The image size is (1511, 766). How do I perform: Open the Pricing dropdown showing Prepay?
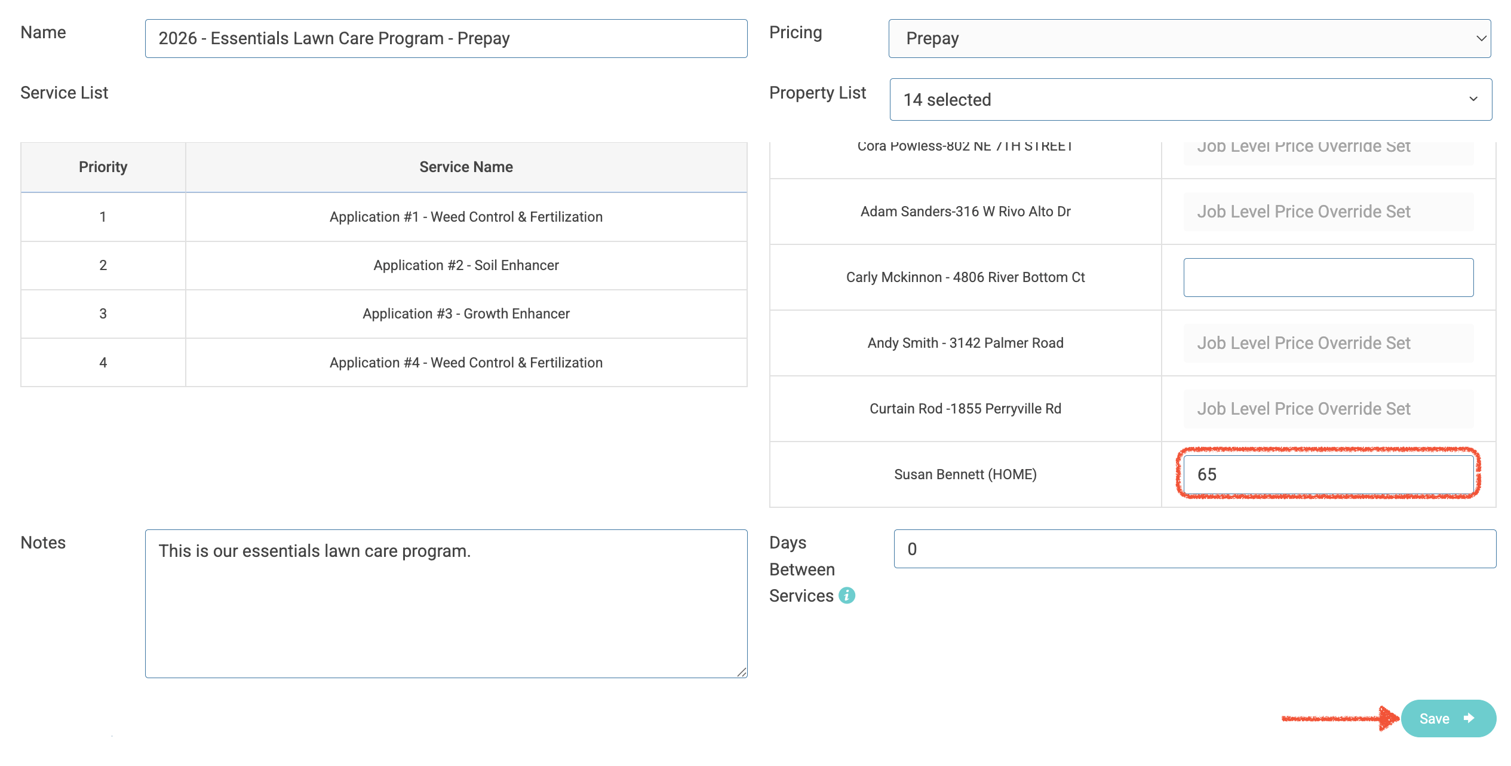pos(1189,39)
